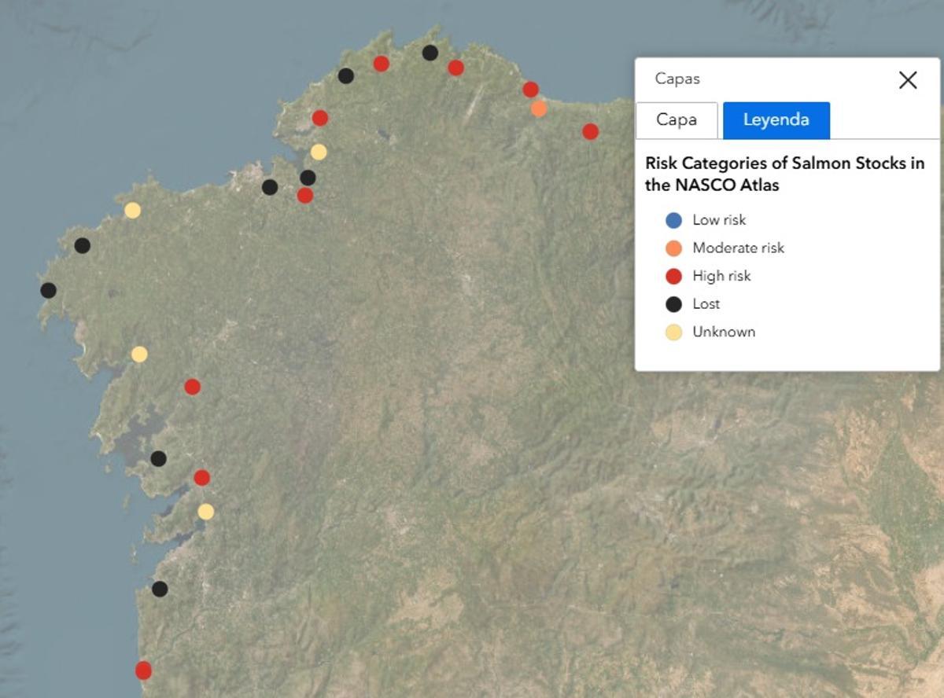This screenshot has height=698, width=944.
Task: Select the orange moderate risk marker on the northern coast
Action: 538,107
